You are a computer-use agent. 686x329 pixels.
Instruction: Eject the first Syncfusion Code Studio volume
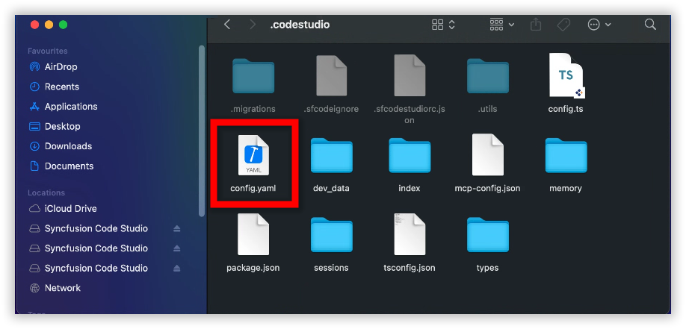tap(177, 228)
